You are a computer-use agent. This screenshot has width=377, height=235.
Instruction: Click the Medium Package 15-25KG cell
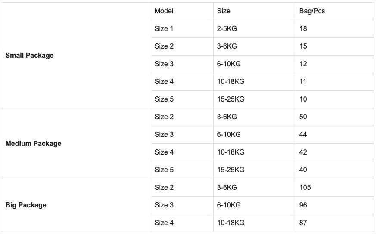coord(255,170)
